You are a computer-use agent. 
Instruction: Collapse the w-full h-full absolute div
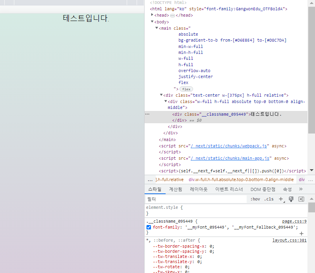[x=166, y=101]
